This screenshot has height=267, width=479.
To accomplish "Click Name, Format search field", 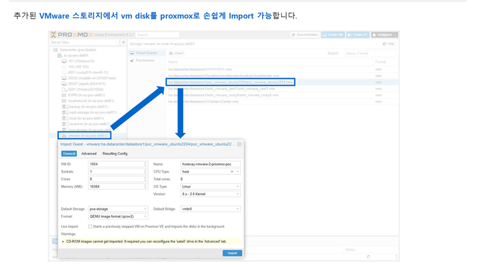I will click(370, 53).
